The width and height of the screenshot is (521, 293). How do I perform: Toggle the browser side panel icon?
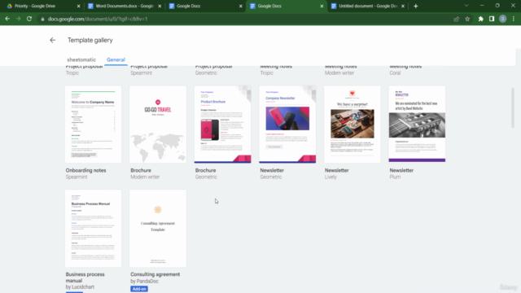[492, 19]
